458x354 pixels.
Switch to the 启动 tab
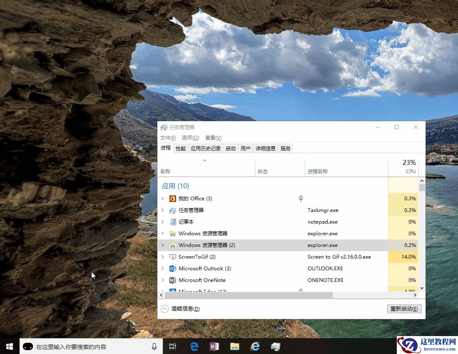tap(230, 148)
